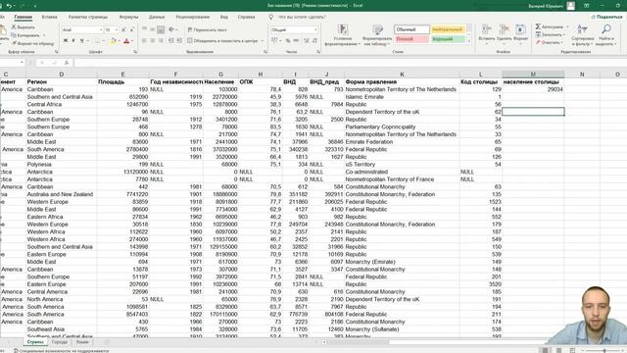Screen dimensions: 627x353
Task: Click the Fill (Заполнить) button
Action: (550, 35)
